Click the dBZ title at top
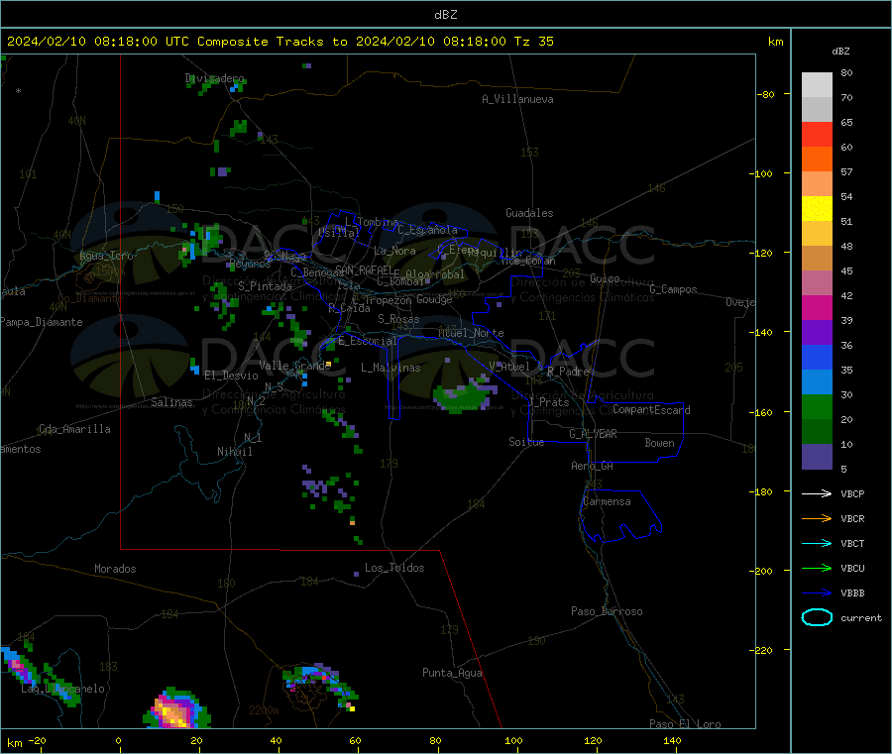This screenshot has height=754, width=892. coord(445,15)
